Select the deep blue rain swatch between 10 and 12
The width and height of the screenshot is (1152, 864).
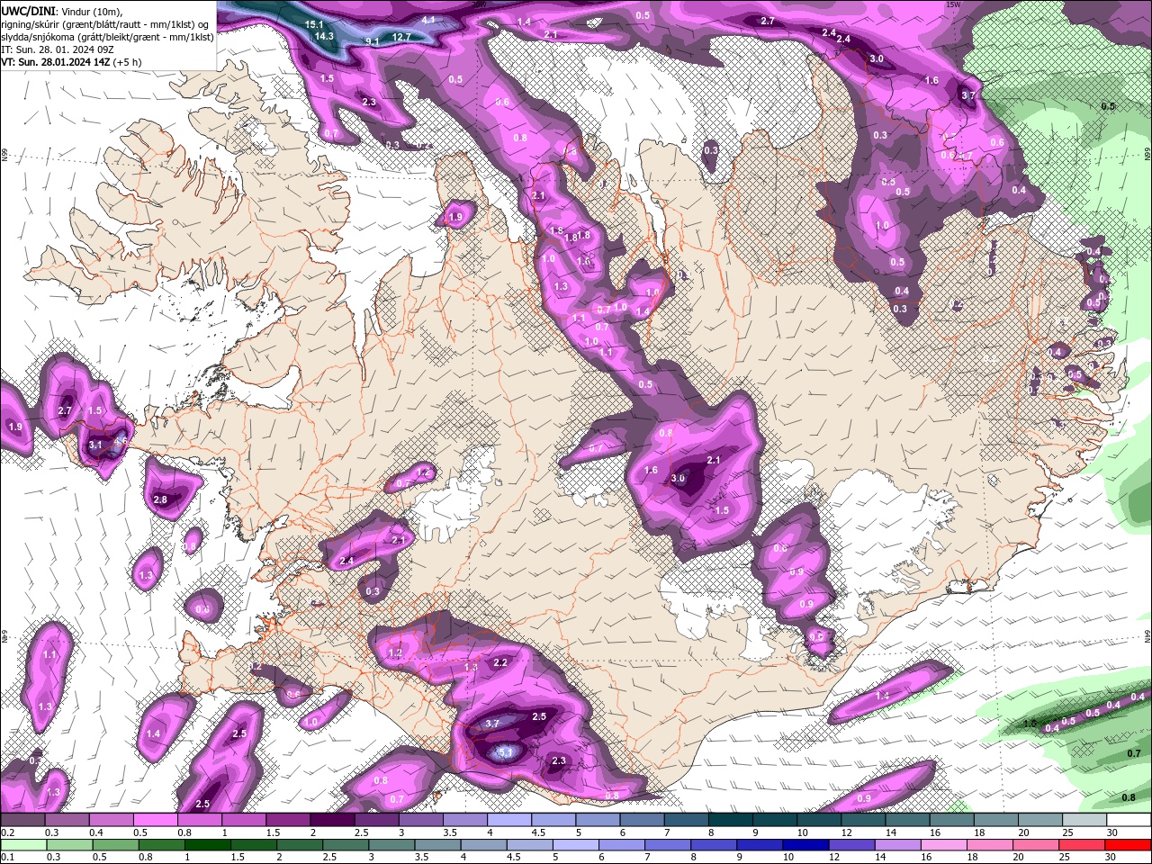pyautogui.click(x=807, y=845)
